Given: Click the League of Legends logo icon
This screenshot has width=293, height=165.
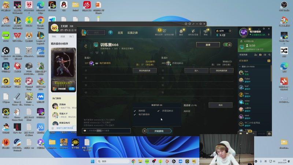Looking at the screenshot, I should (x=84, y=33).
